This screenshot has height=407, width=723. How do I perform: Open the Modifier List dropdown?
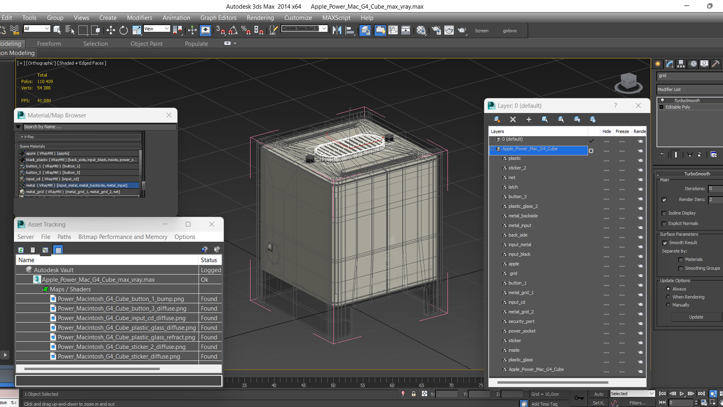click(x=689, y=89)
